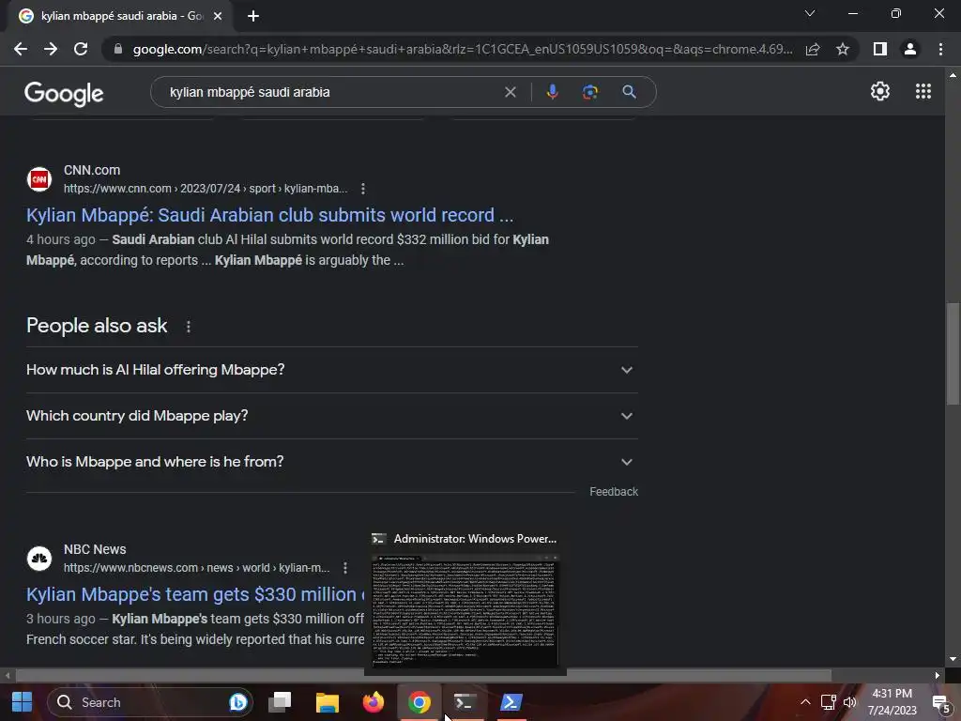Expand "Who is Mbappe and where is he from?"
The width and height of the screenshot is (961, 721).
coord(331,462)
